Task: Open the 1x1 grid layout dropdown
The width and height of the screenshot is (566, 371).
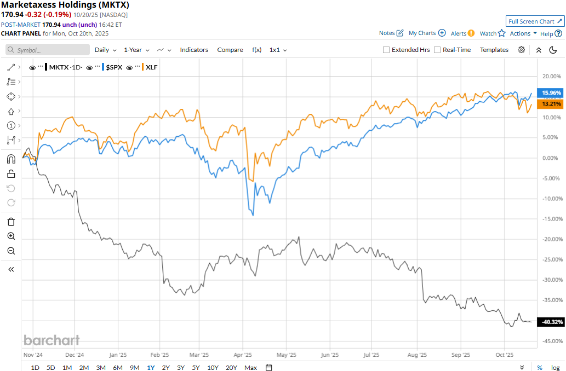Action: (278, 50)
